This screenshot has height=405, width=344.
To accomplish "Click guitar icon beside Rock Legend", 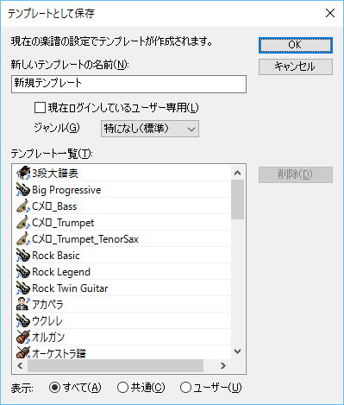I will pos(23,272).
